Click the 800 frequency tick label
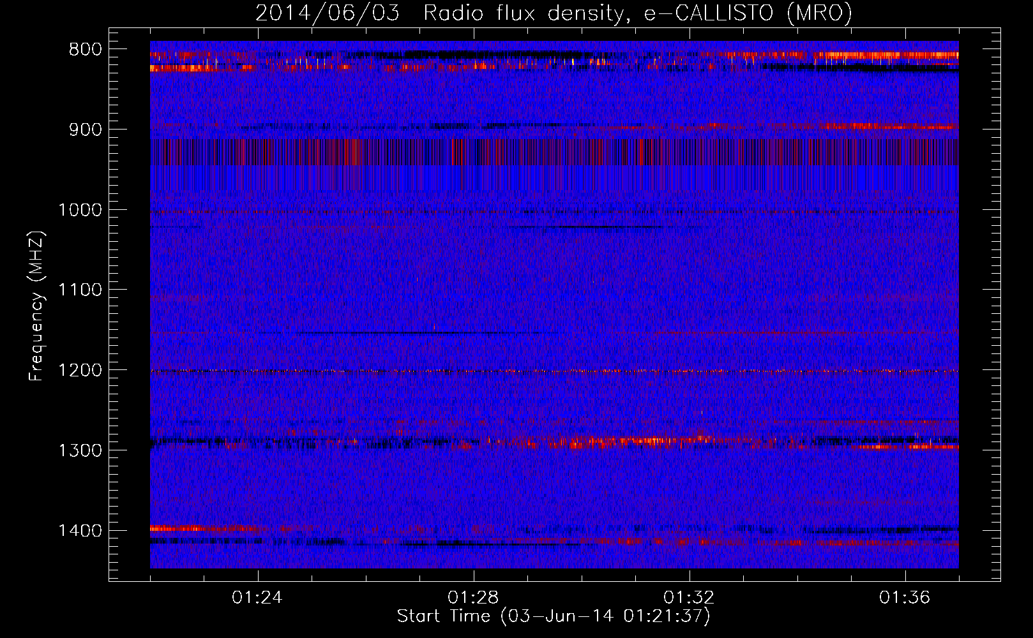The height and width of the screenshot is (638, 1033). click(x=85, y=50)
